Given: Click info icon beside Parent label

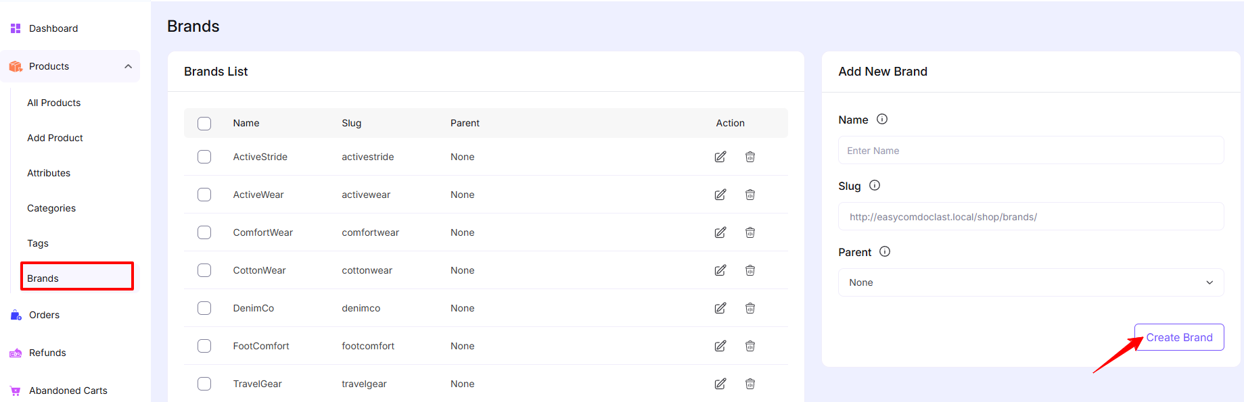Looking at the screenshot, I should click(885, 251).
